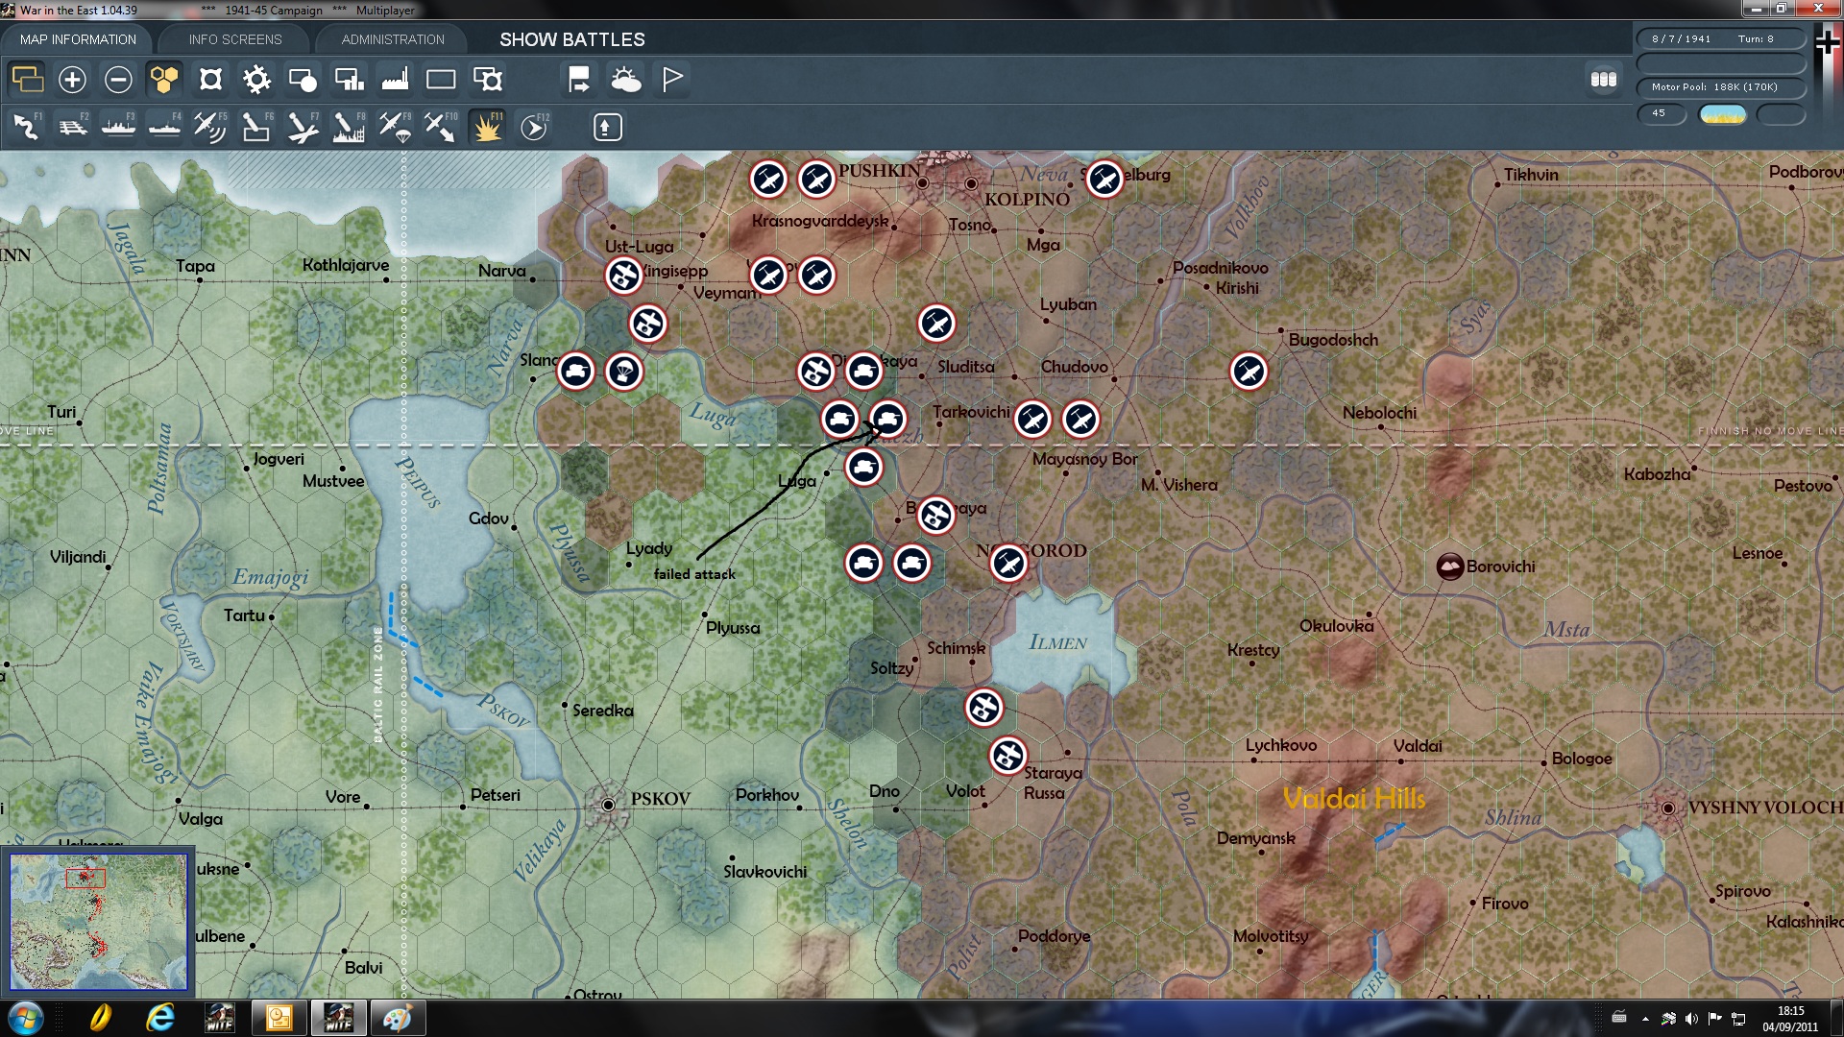Click the three stacked cylinders icon
1844x1037 pixels.
(x=1604, y=79)
